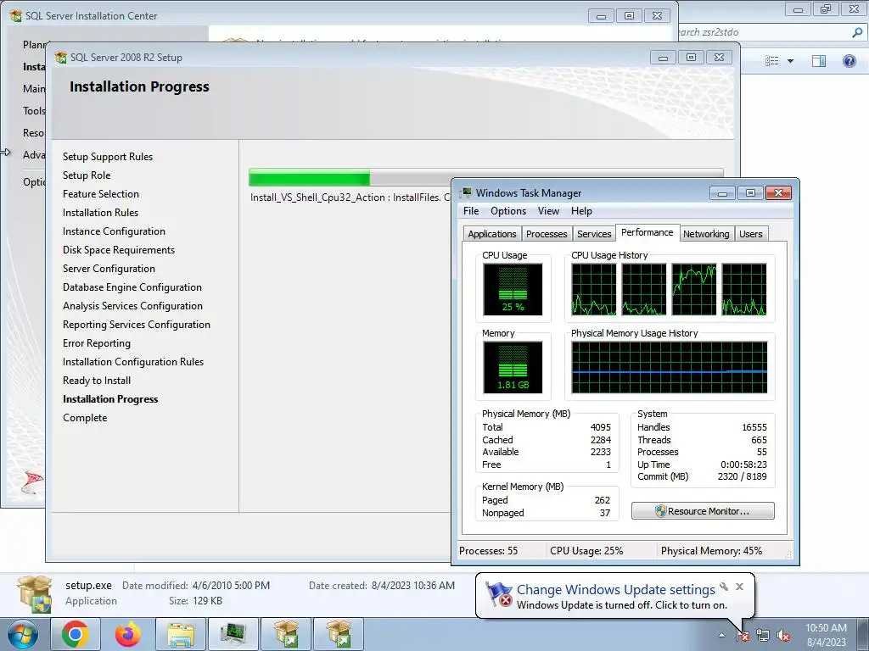Open Explorer help question mark icon

(x=849, y=60)
